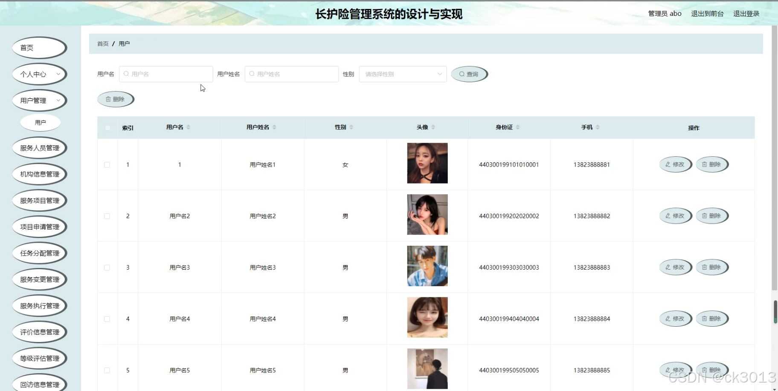
Task: Expand the 个人中心 sidebar menu
Action: point(39,74)
